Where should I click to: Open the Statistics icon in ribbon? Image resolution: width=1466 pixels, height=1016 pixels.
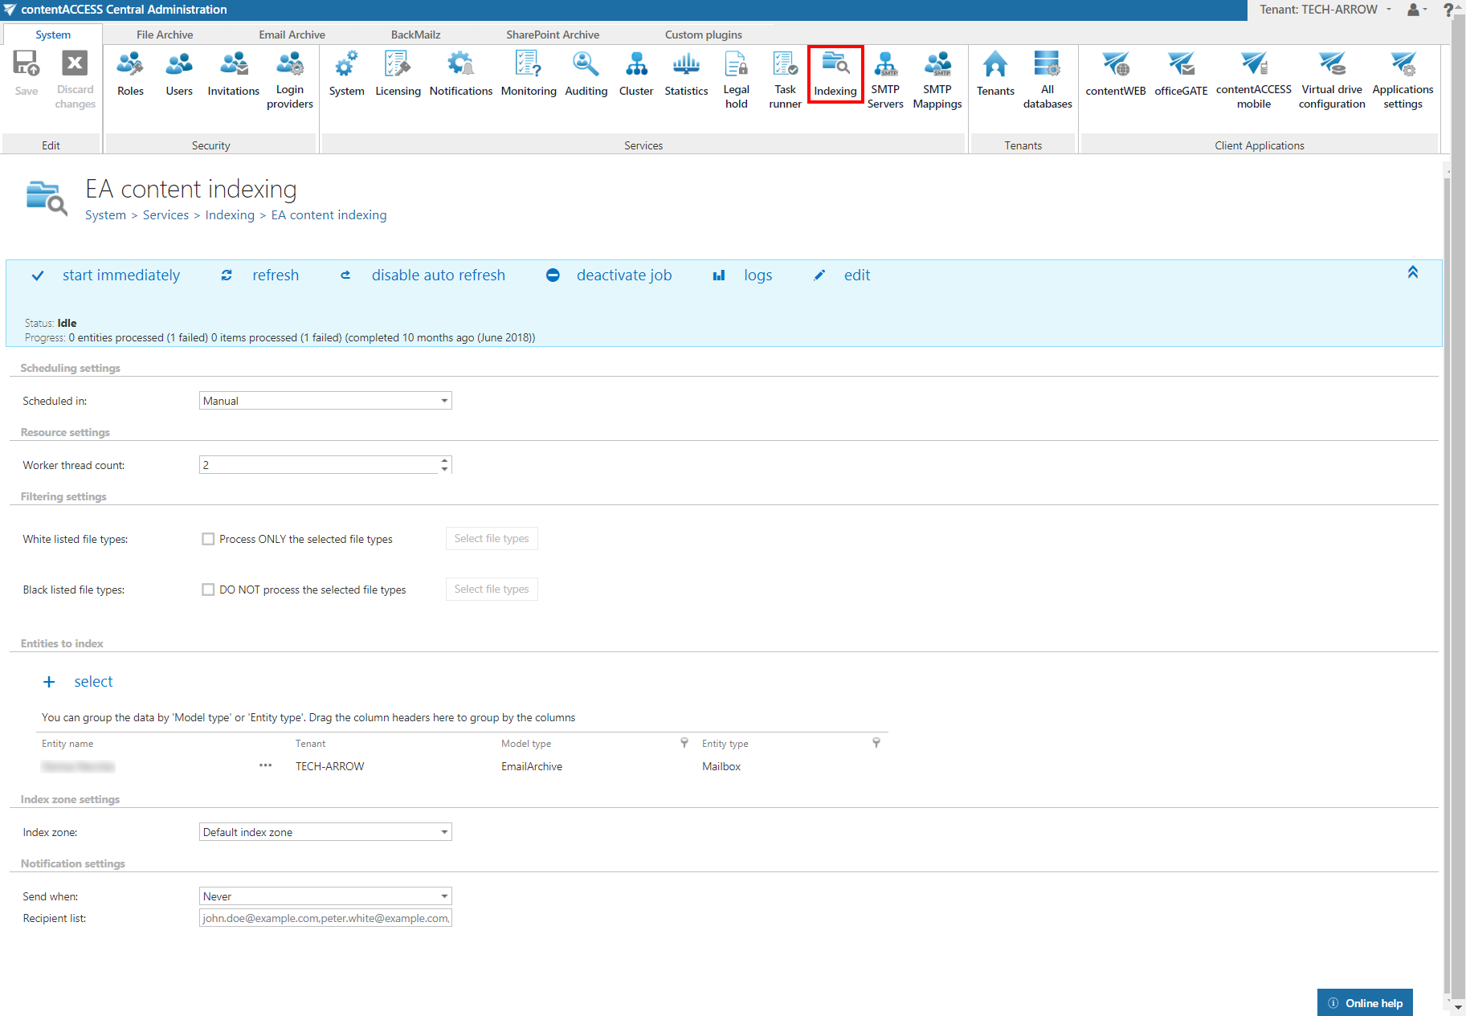[x=686, y=75]
